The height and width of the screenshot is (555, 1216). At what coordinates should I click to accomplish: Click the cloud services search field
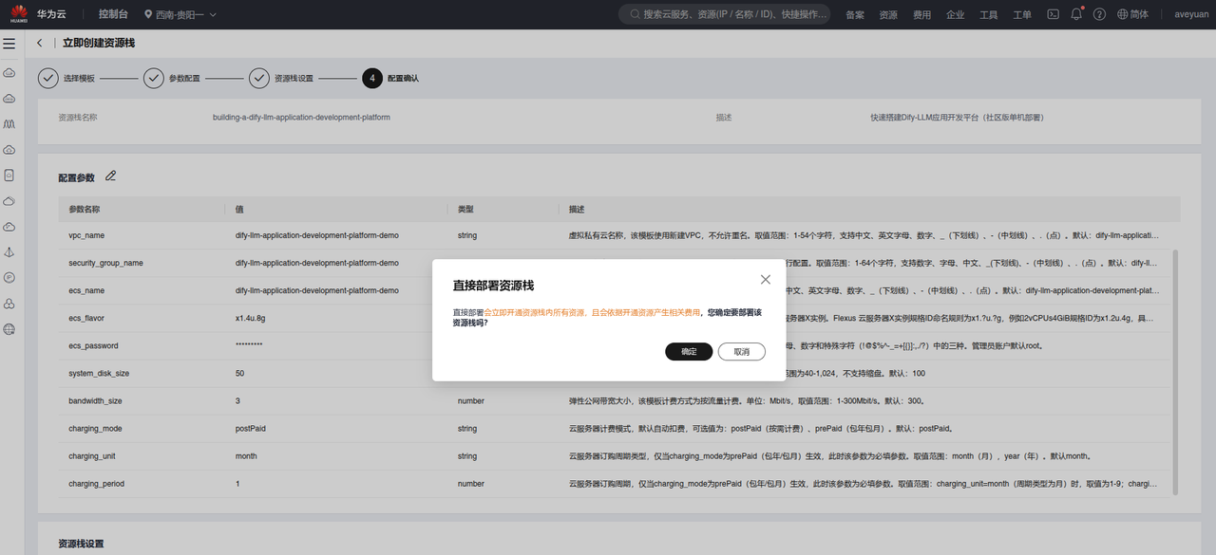click(x=727, y=14)
